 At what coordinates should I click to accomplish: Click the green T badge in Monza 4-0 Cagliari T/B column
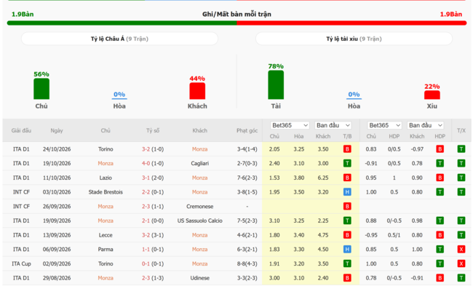click(347, 163)
